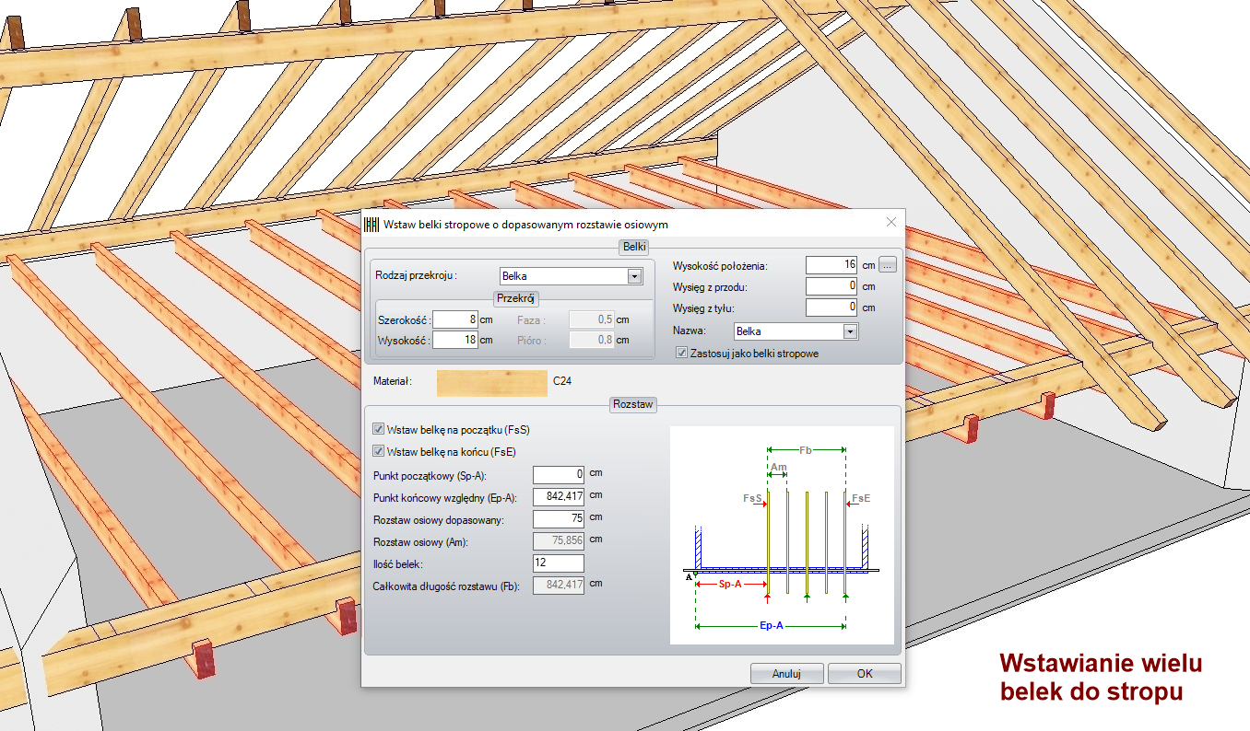
Task: Click the Wysięg z tyłu field
Action: pyautogui.click(x=831, y=307)
